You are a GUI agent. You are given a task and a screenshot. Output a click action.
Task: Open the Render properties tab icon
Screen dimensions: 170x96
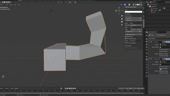pyautogui.click(x=147, y=39)
